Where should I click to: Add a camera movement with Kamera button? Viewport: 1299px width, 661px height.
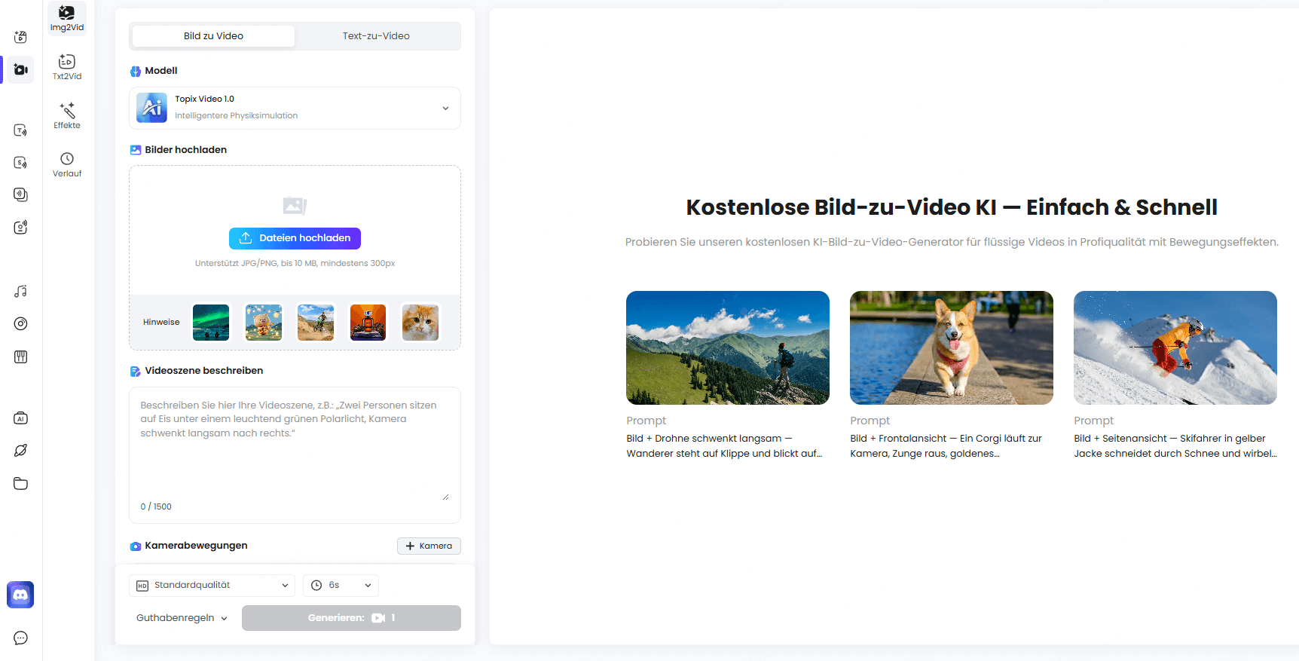429,546
